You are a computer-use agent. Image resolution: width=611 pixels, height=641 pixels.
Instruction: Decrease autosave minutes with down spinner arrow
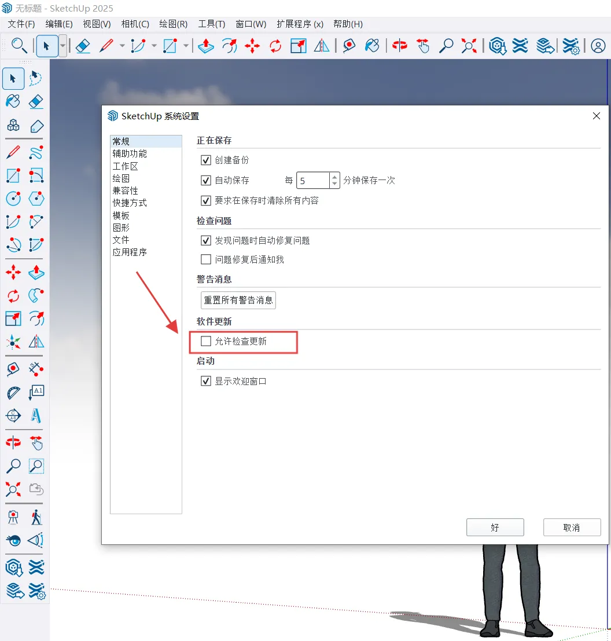point(334,184)
